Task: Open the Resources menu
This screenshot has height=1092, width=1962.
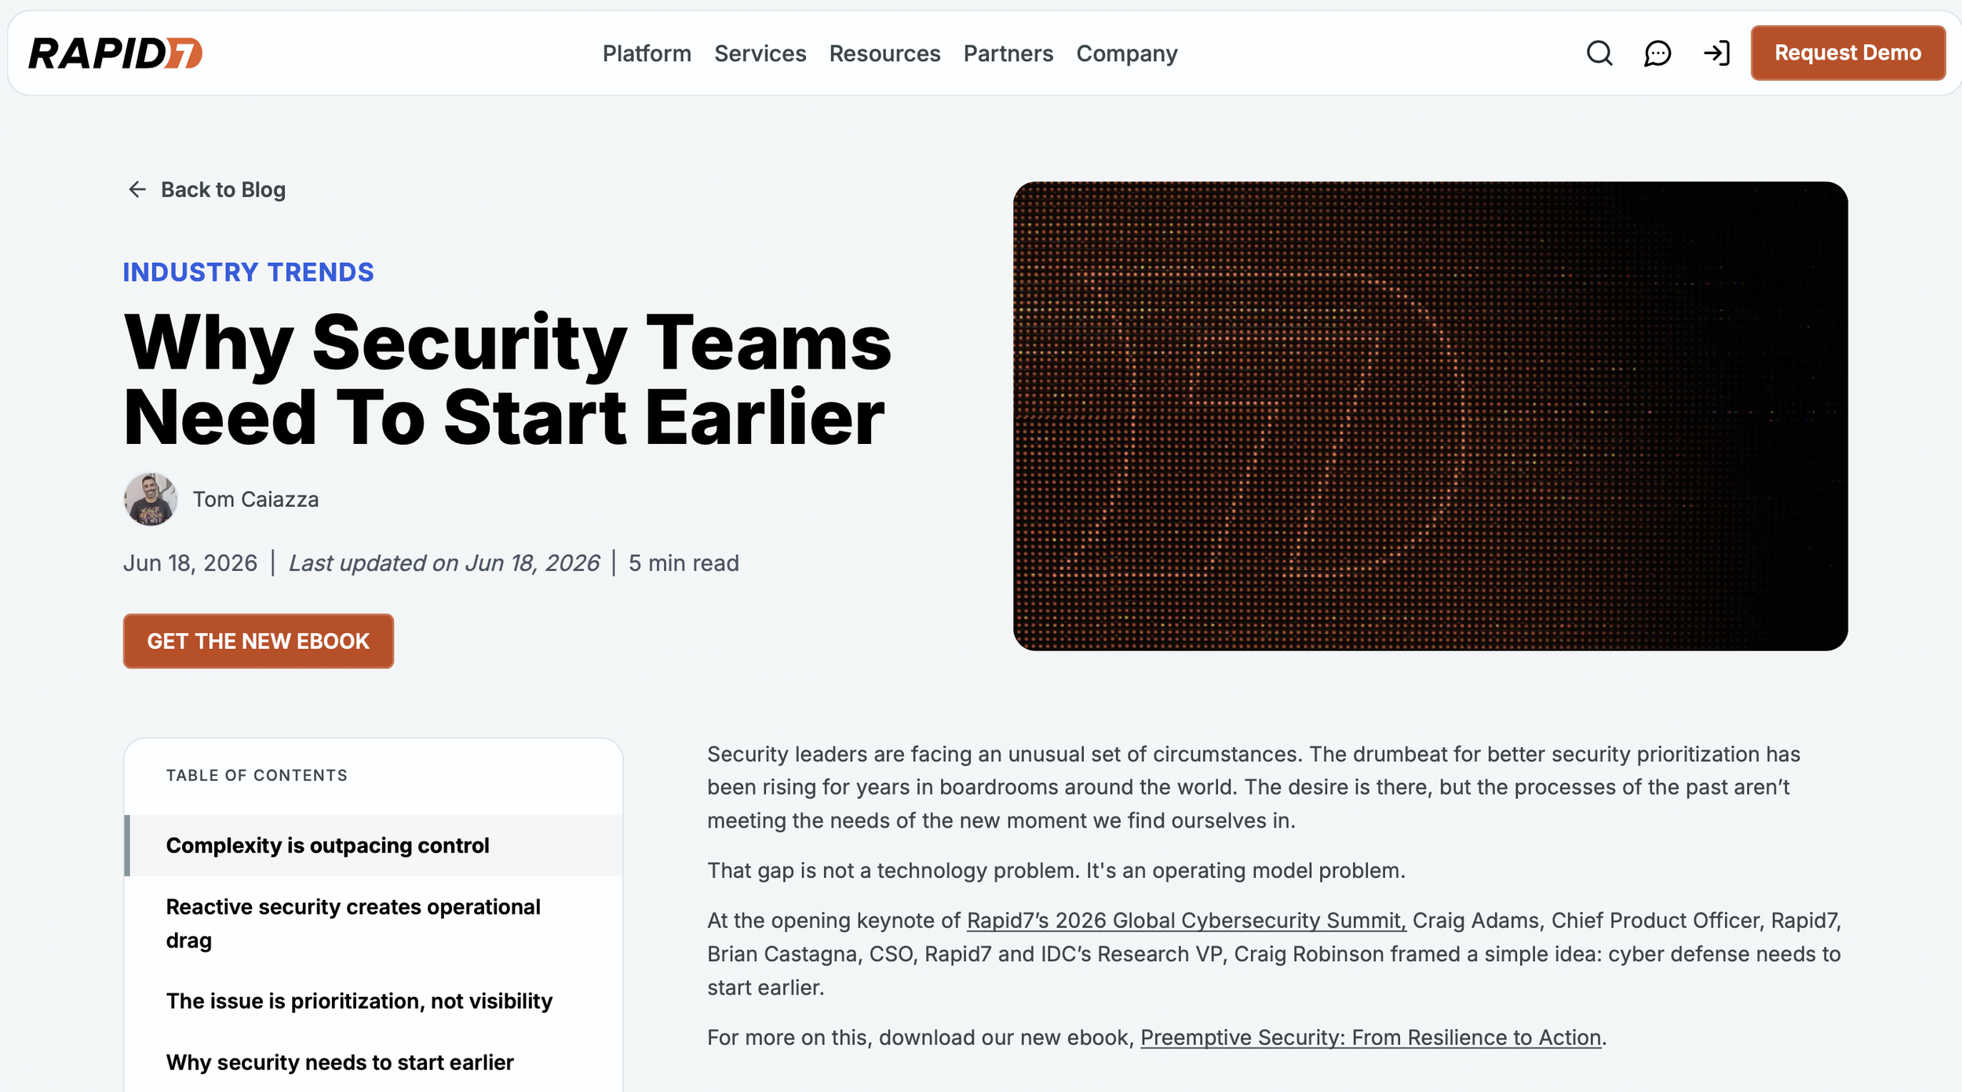Action: point(884,53)
